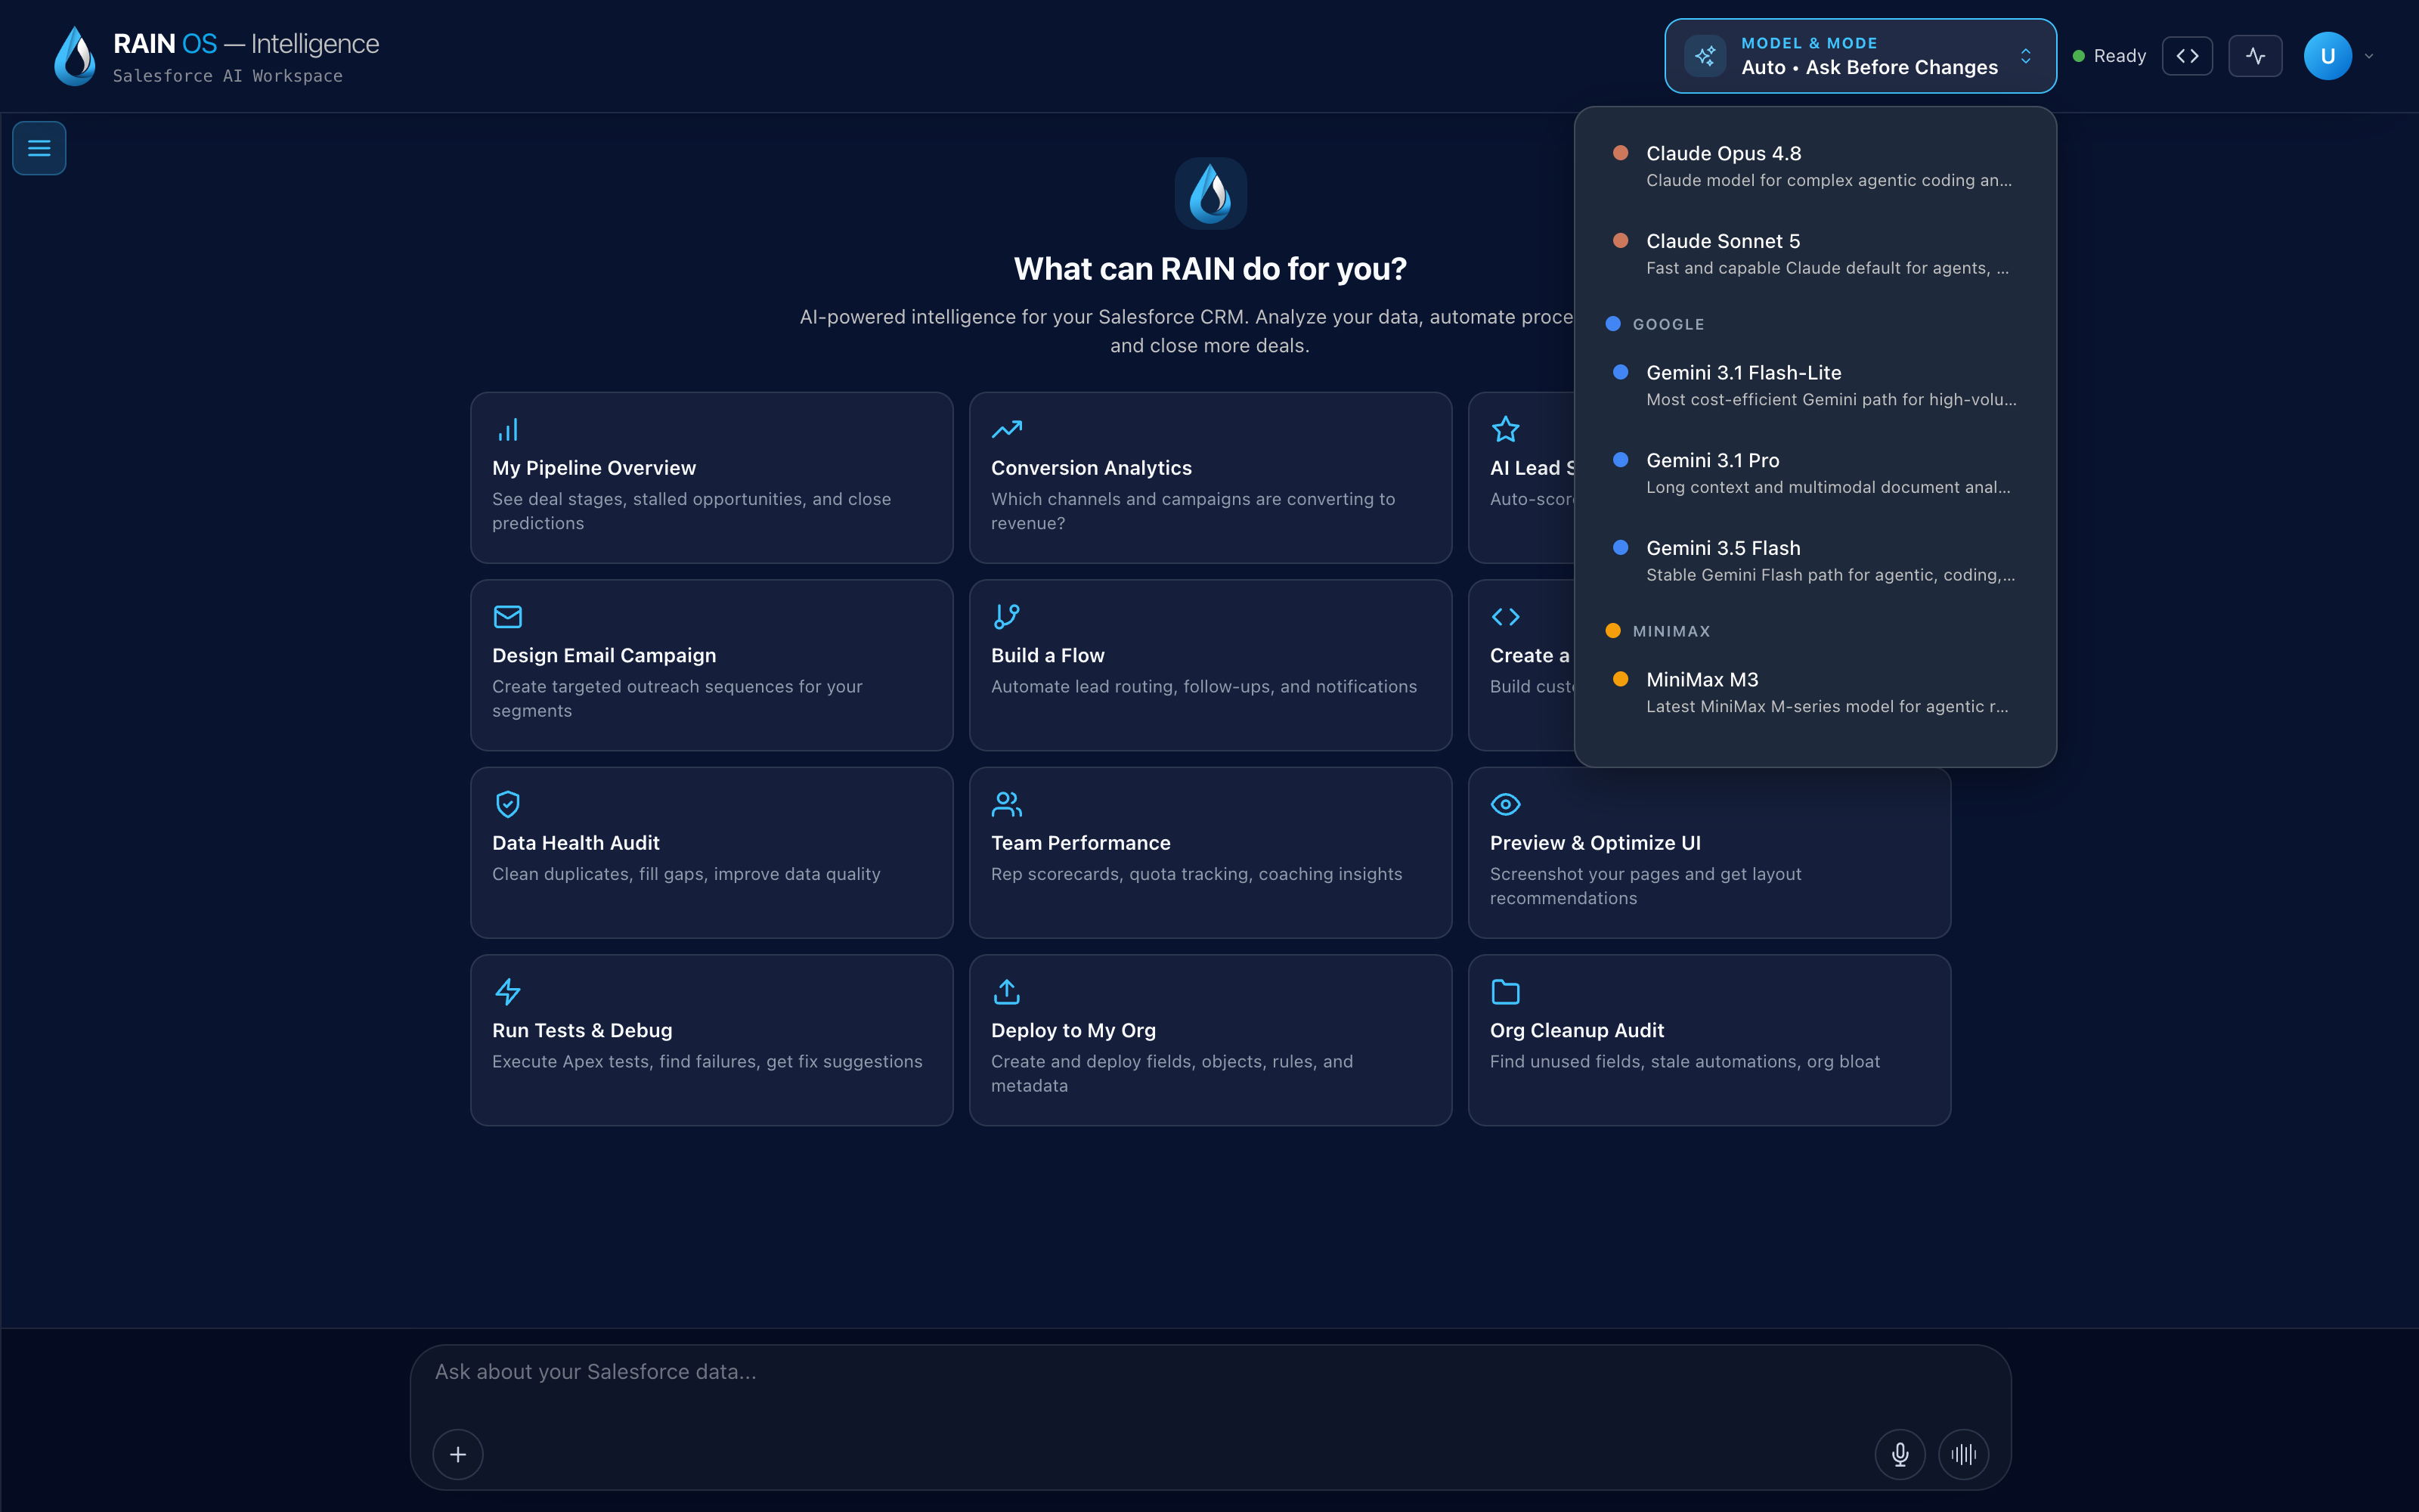
Task: Click the code brackets icon on Create card
Action: click(x=1505, y=617)
